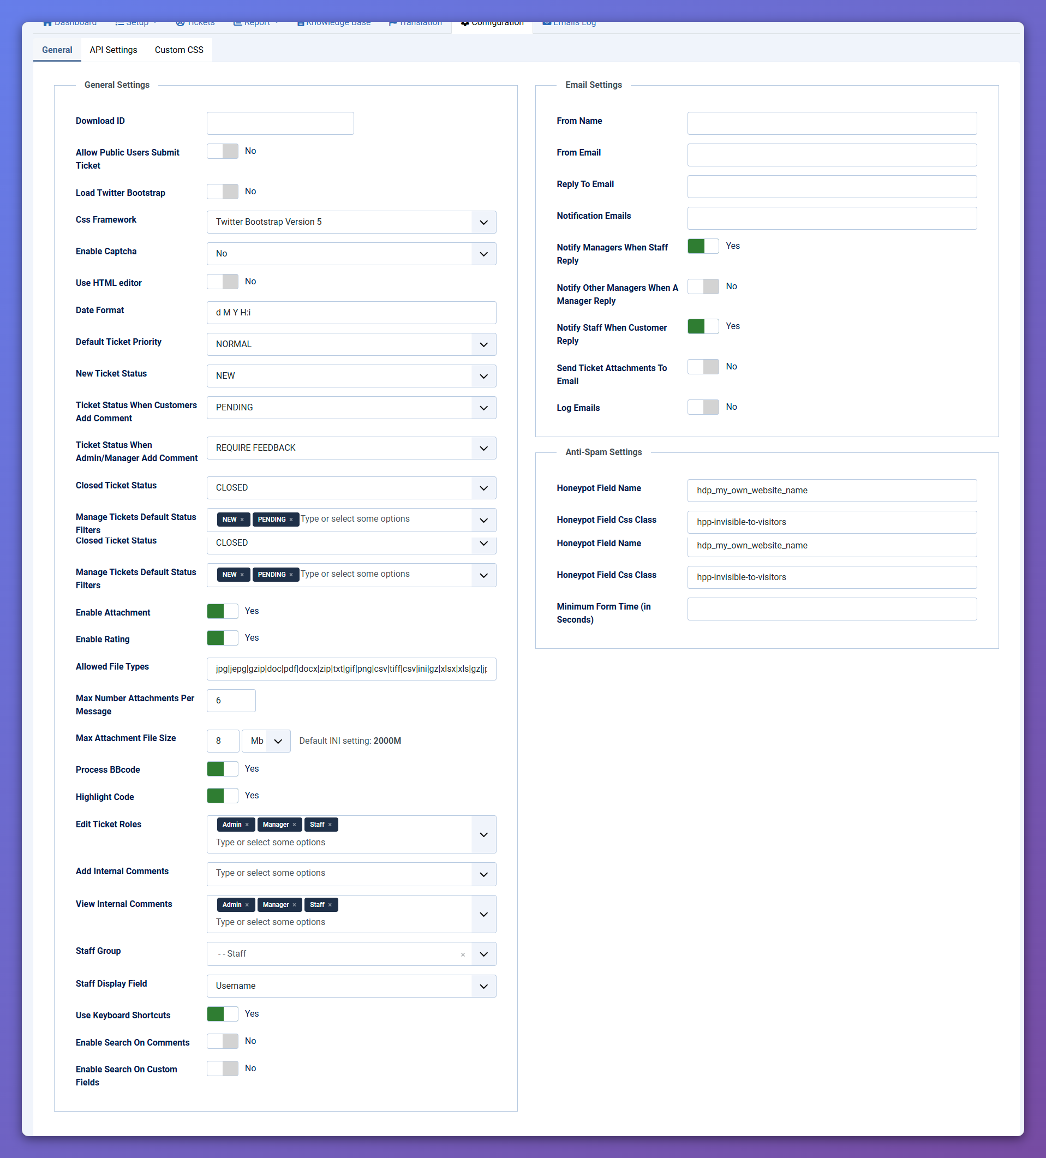
Task: Remove Admin tag from View Internal Comments
Action: 247,905
